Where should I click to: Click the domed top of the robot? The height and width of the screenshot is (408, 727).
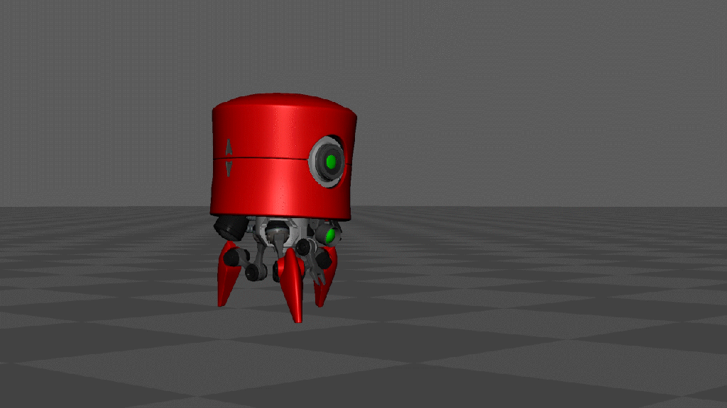click(284, 101)
